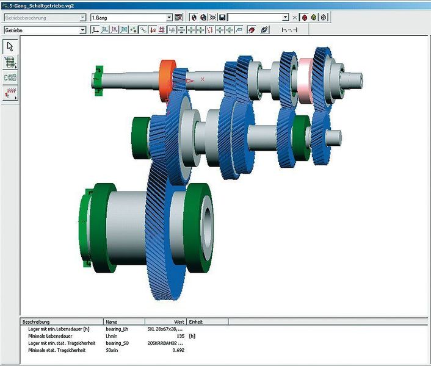Click the coordinate axes icon in view toolbar

coord(95,29)
